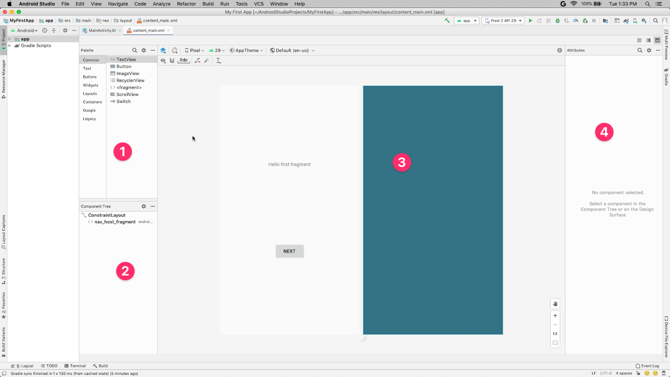The image size is (670, 377).
Task: Open the Pixel device dropdown
Action: (x=195, y=50)
